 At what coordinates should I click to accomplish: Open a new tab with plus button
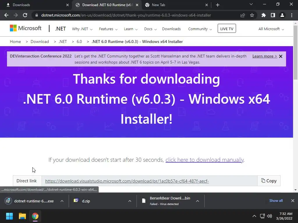coord(218,5)
